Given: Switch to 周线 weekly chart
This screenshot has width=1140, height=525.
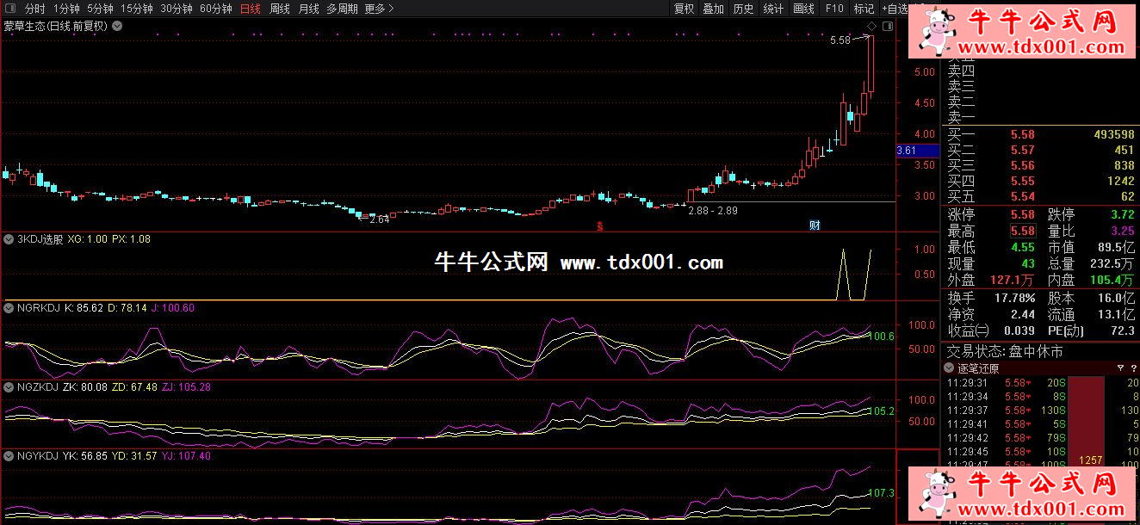Looking at the screenshot, I should click(x=280, y=9).
